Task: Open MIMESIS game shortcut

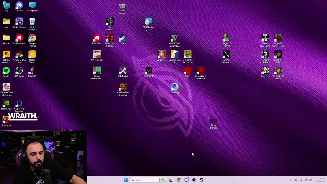Action: pyautogui.click(x=32, y=72)
